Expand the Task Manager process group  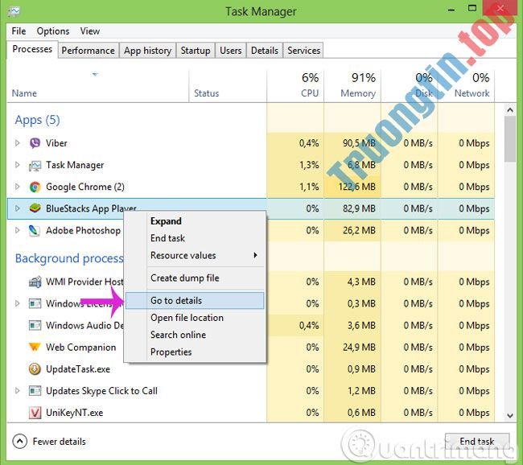18,165
